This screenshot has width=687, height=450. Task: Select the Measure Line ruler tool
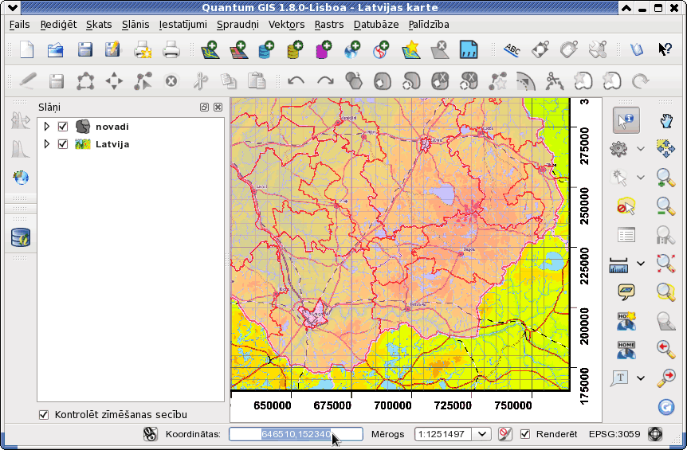coord(618,264)
